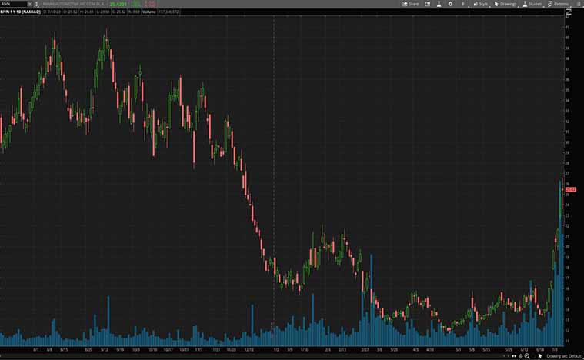Click the 7/3 date label on the time axis

pos(555,350)
